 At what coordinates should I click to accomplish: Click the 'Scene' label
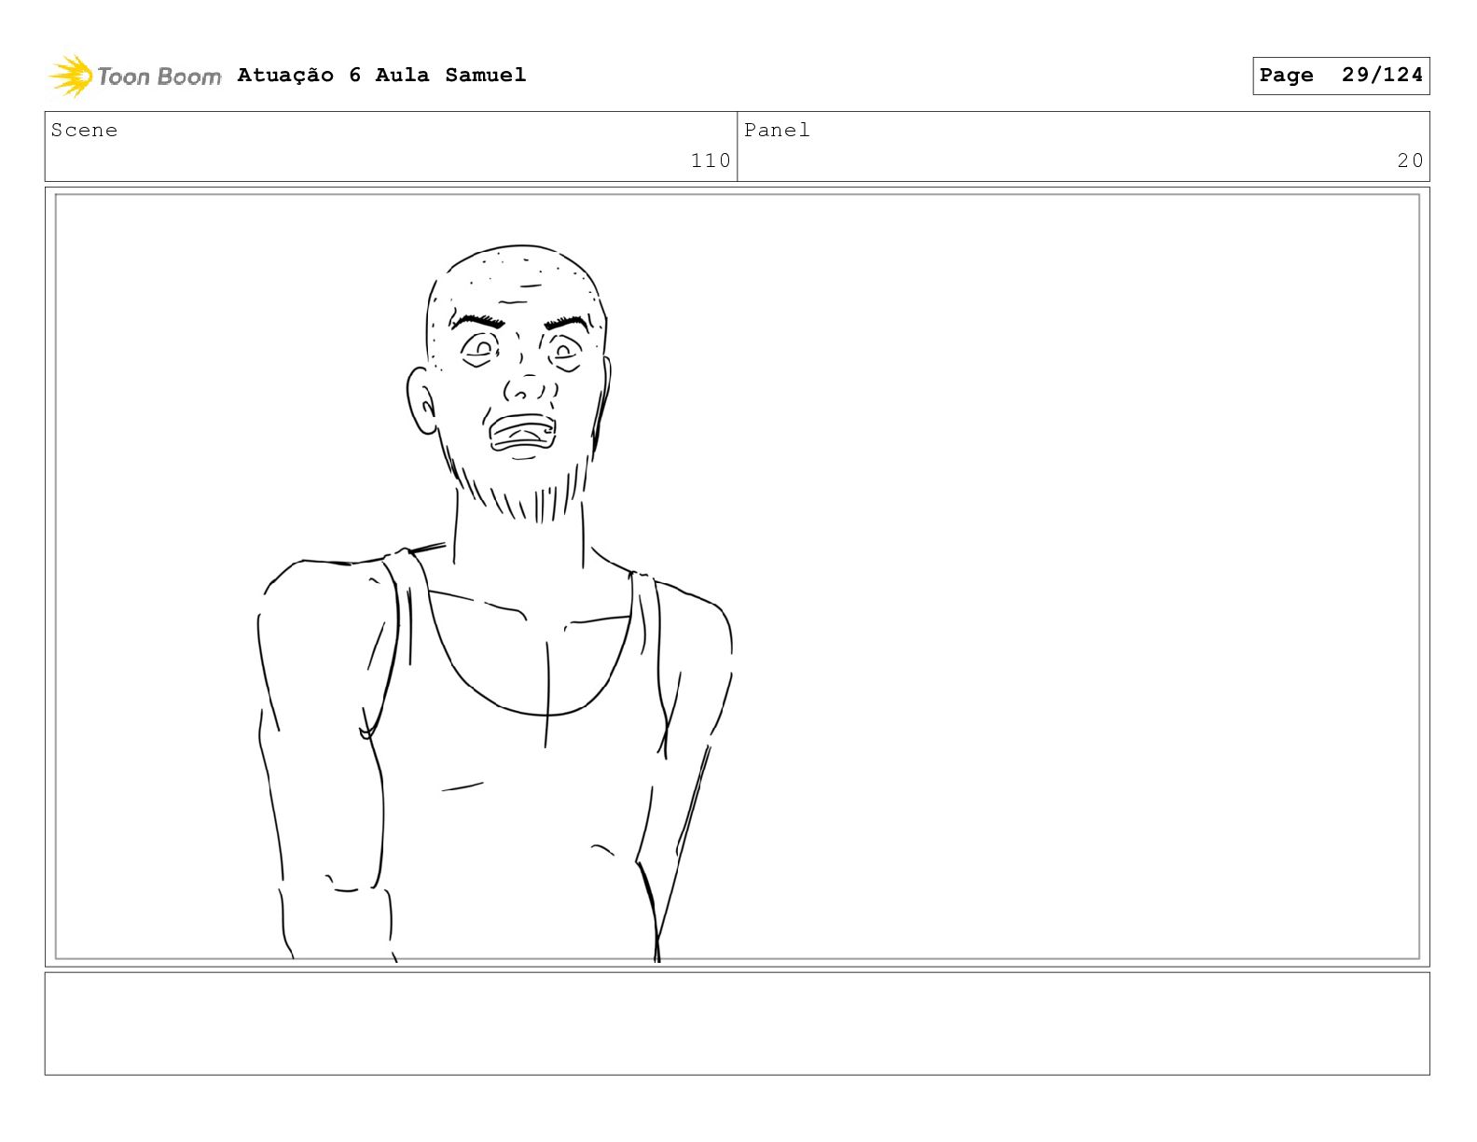click(x=84, y=131)
